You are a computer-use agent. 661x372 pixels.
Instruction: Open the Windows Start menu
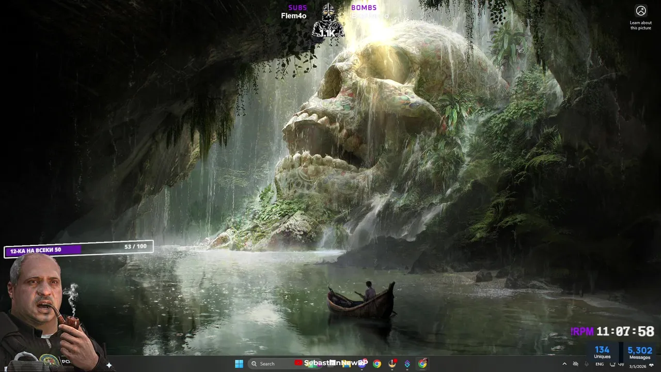point(239,364)
